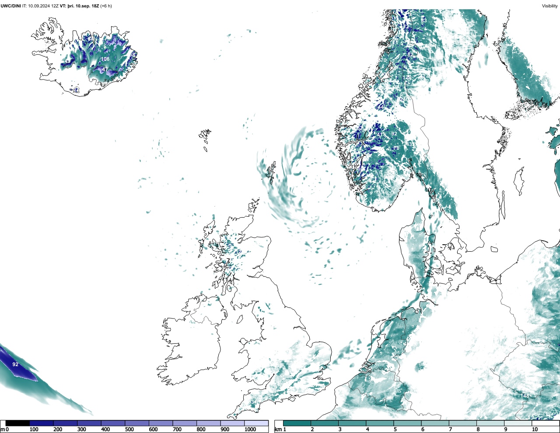The height and width of the screenshot is (433, 560).
Task: Click the dark navy 100–200 m legend swatch
Action: click(42, 423)
